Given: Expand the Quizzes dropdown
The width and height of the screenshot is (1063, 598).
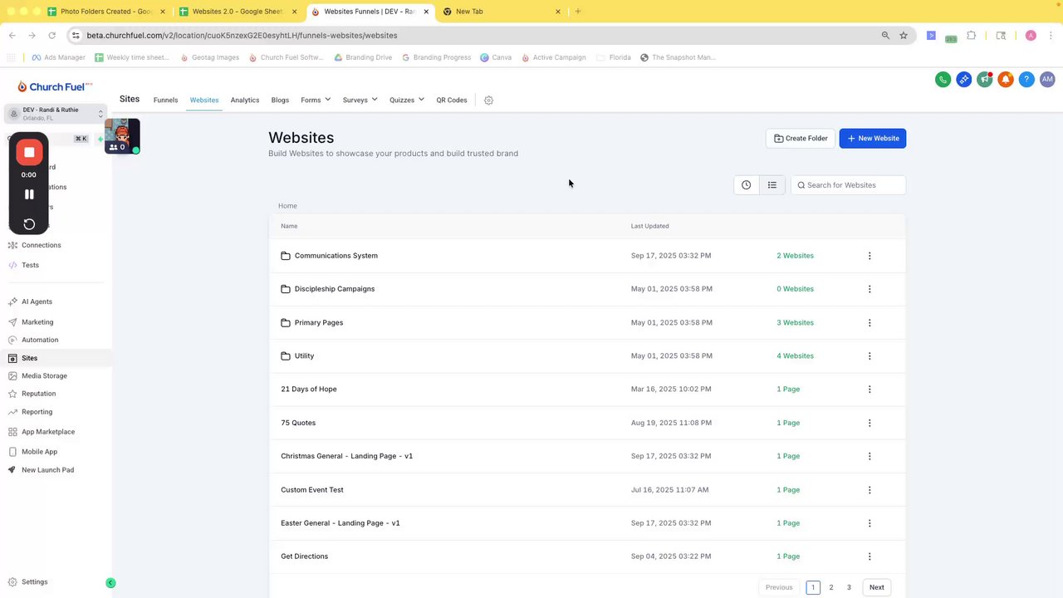Looking at the screenshot, I should coord(407,100).
